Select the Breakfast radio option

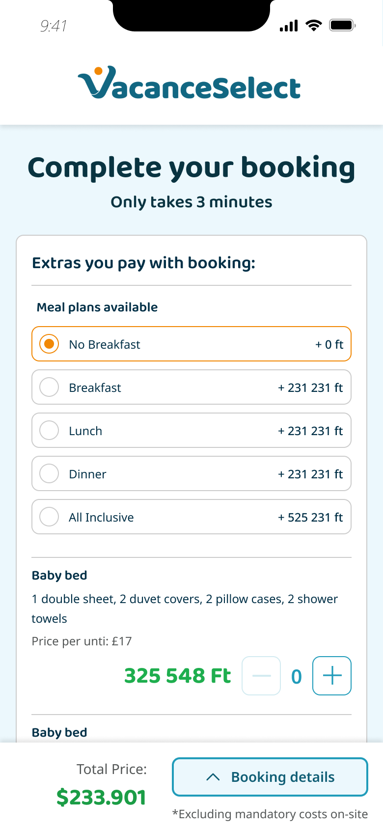pos(49,387)
